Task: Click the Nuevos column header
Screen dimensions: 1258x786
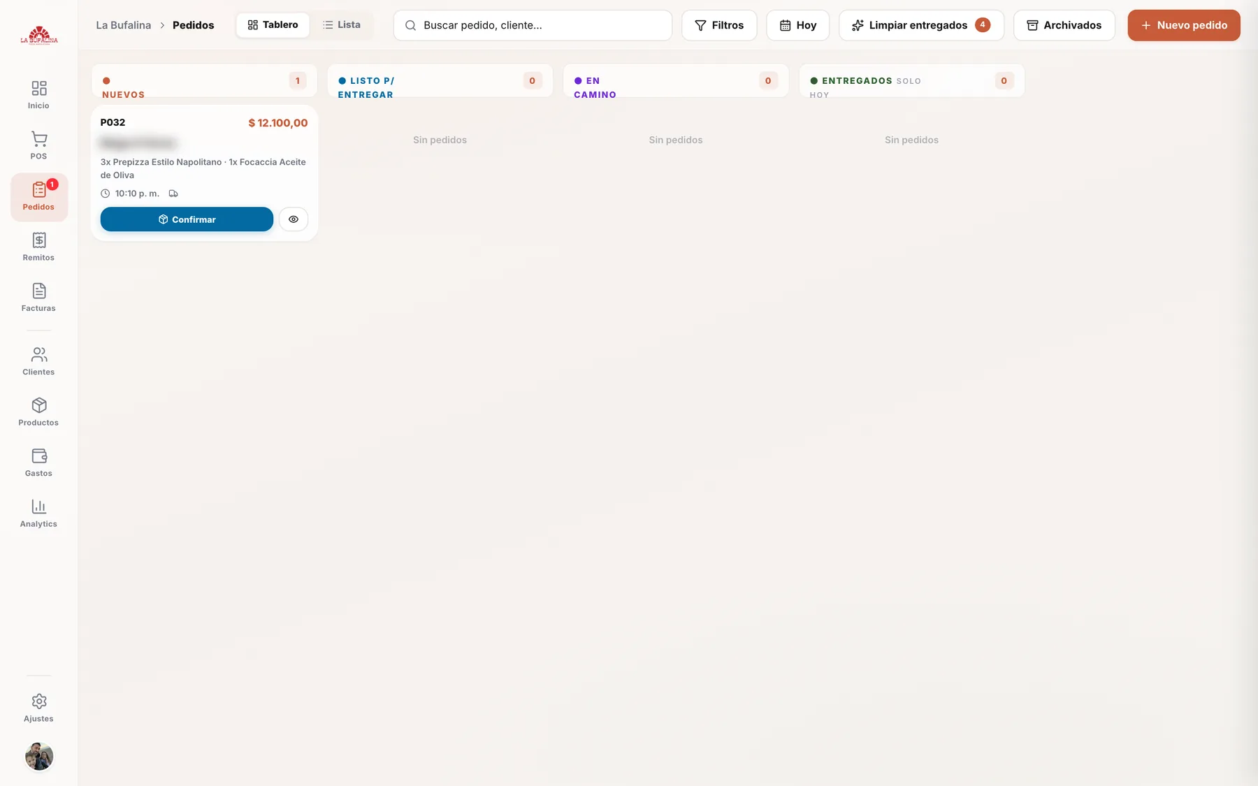Action: (204, 81)
